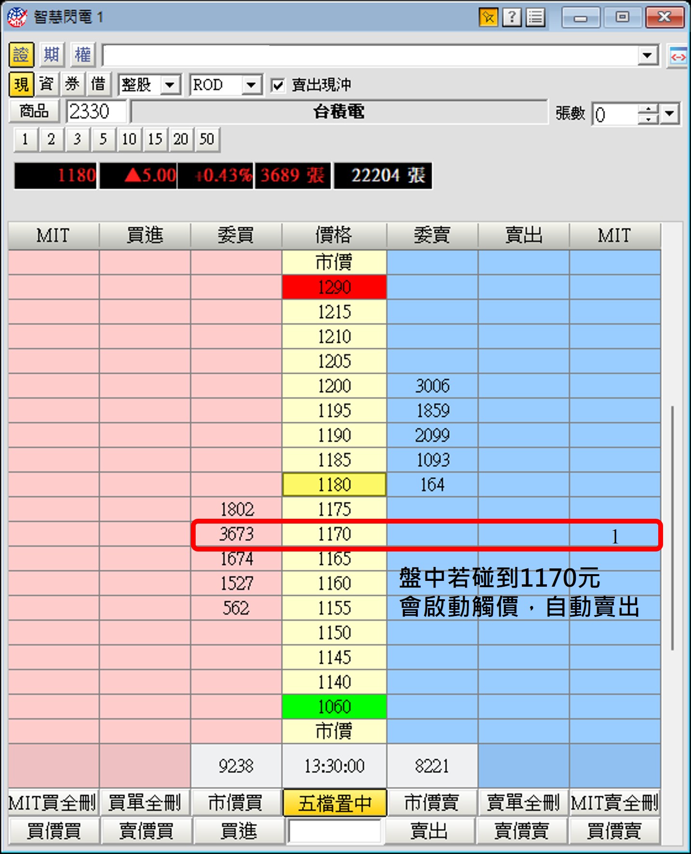This screenshot has height=854, width=691.
Task: Click the 市價賣 button
Action: coord(432,803)
